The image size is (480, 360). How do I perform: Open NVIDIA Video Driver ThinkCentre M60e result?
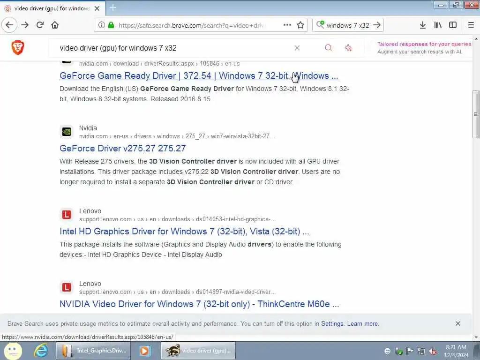point(199,304)
